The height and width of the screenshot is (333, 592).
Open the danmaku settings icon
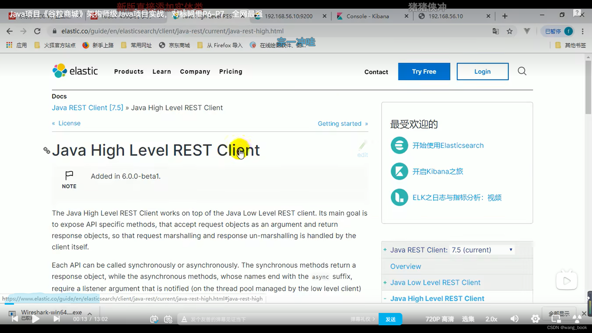click(168, 319)
